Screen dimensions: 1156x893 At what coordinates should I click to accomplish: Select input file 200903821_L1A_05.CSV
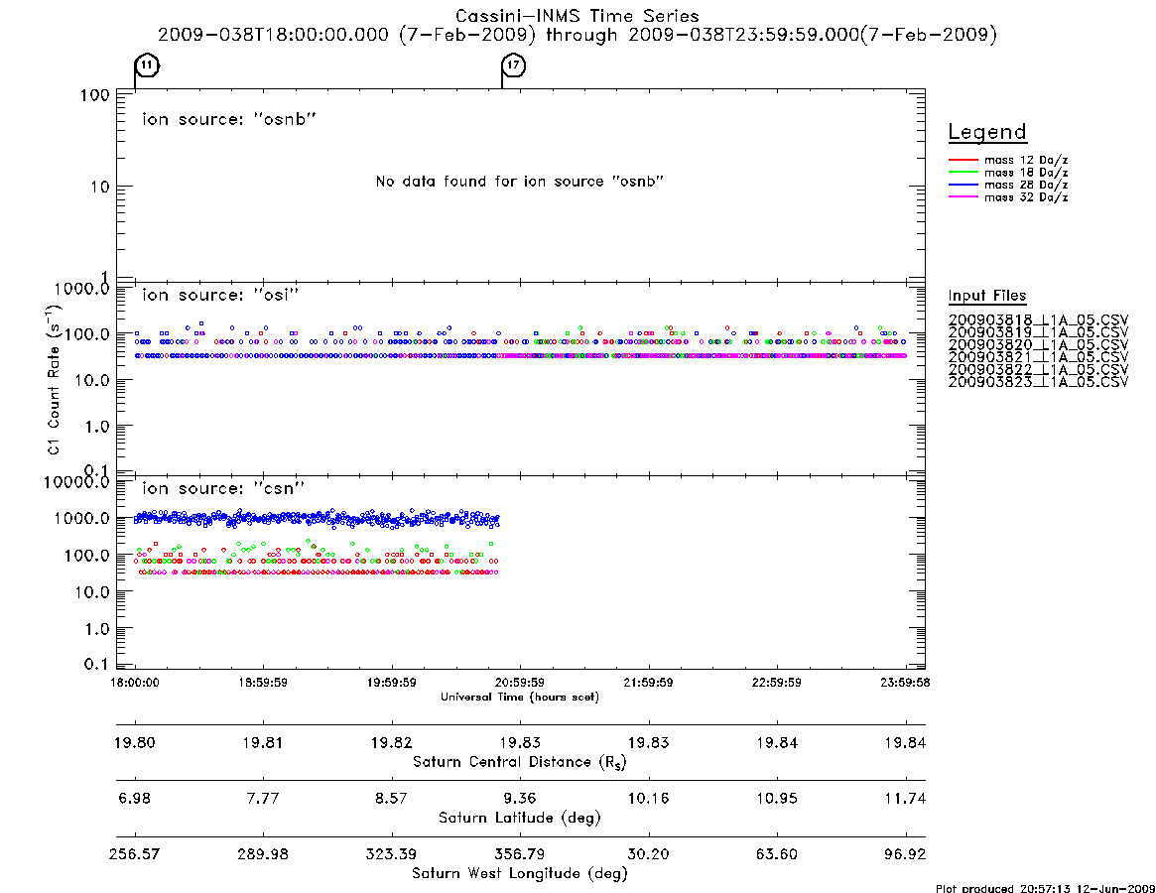1038,357
